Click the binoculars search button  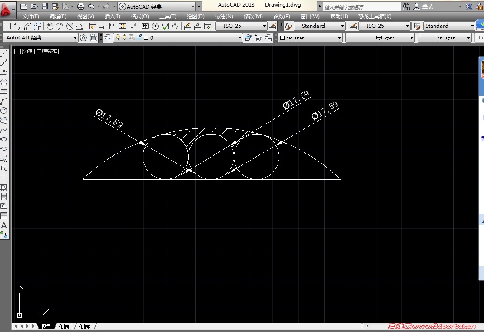click(406, 7)
